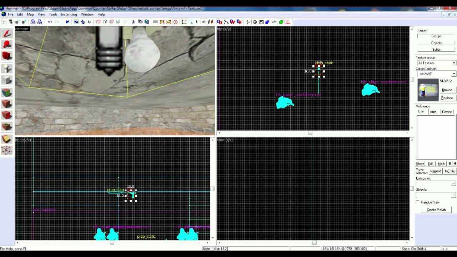This screenshot has height=257, width=457.
Task: Switch to the Auto VisGroups tab
Action: coord(433,112)
